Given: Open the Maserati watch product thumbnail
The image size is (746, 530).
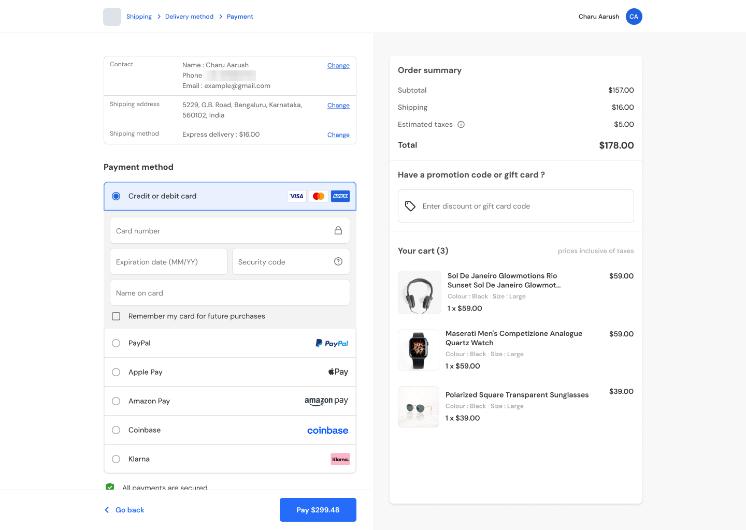Looking at the screenshot, I should (x=419, y=350).
